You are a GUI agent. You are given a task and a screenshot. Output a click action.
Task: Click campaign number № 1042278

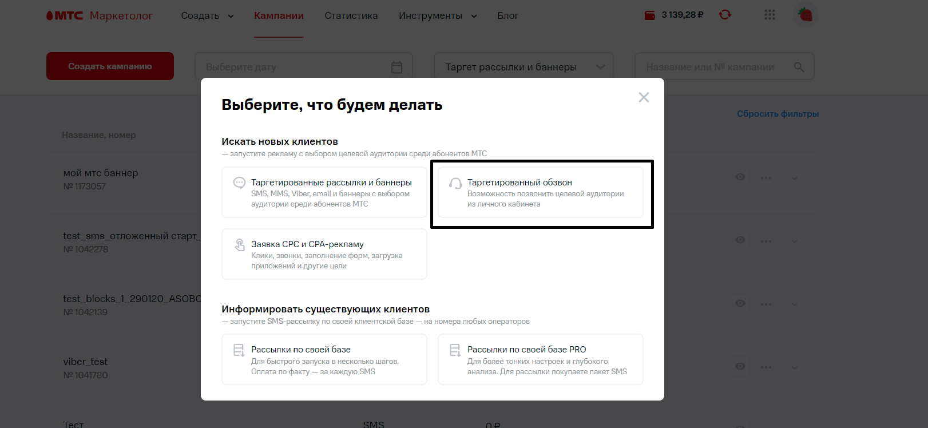click(86, 249)
